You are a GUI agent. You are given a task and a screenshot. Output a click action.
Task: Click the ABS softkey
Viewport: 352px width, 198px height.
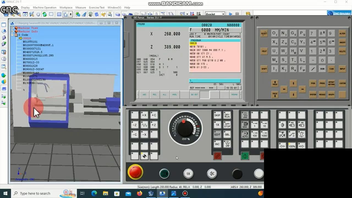144,95
